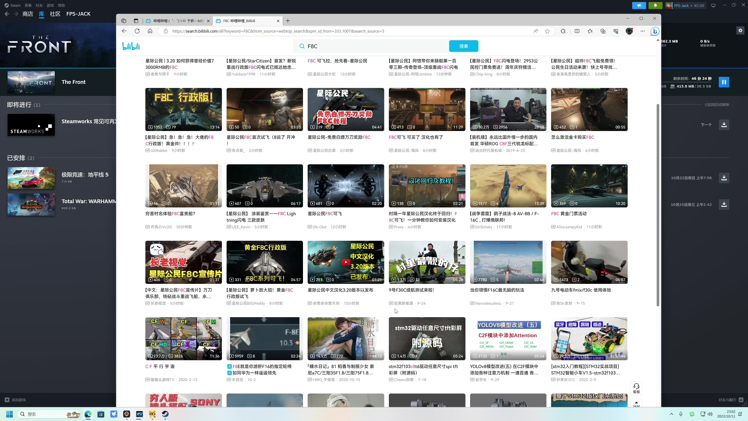Open Steam from the Windows taskbar
748x421 pixels.
pyautogui.click(x=165, y=414)
